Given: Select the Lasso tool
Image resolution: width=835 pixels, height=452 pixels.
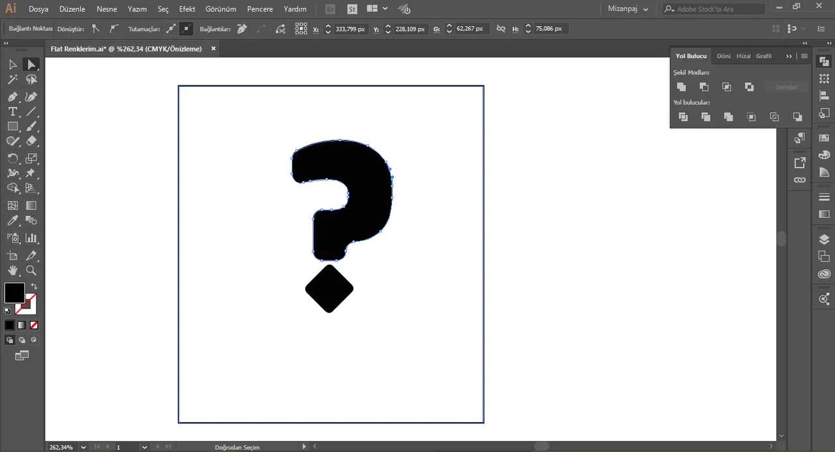Looking at the screenshot, I should (x=31, y=80).
